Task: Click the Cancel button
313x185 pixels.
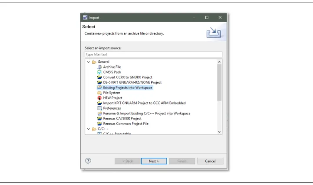Action: pyautogui.click(x=210, y=161)
